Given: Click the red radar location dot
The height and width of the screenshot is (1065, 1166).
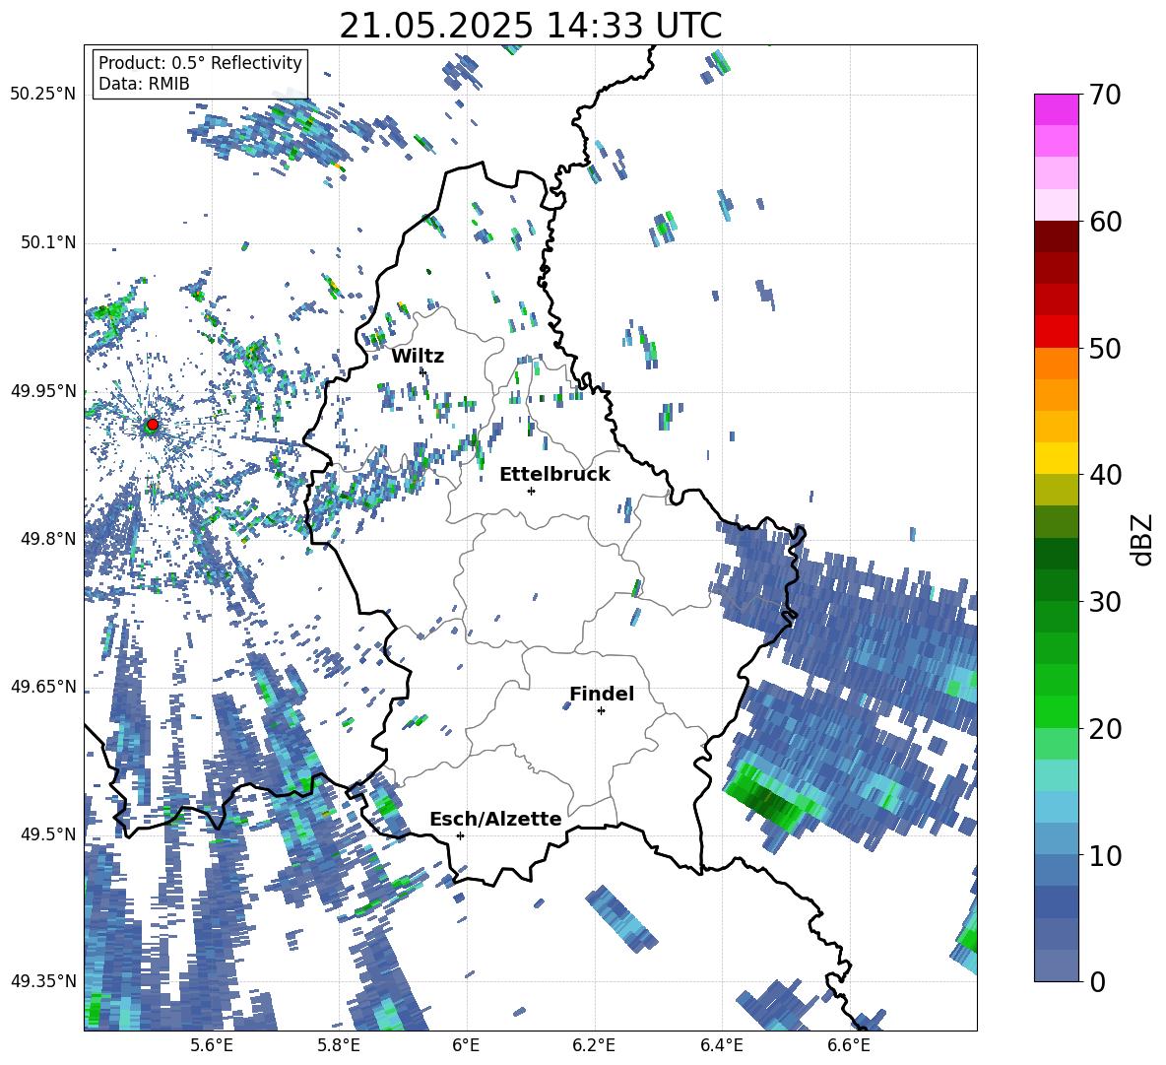Looking at the screenshot, I should tap(153, 425).
